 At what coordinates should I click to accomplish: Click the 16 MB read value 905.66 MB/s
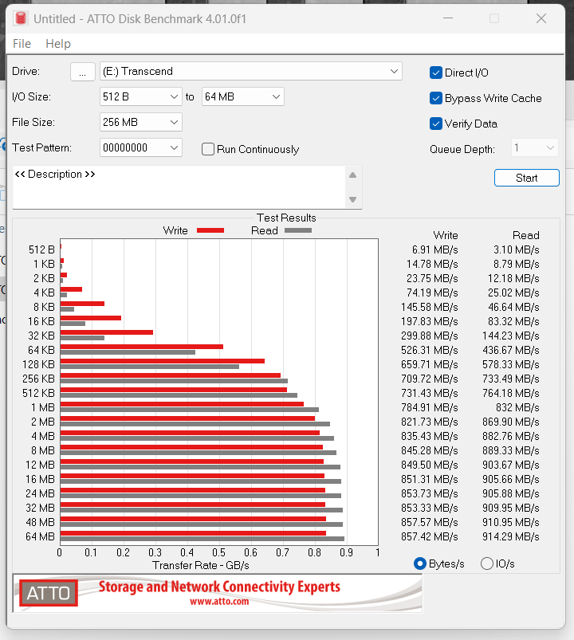pyautogui.click(x=511, y=479)
